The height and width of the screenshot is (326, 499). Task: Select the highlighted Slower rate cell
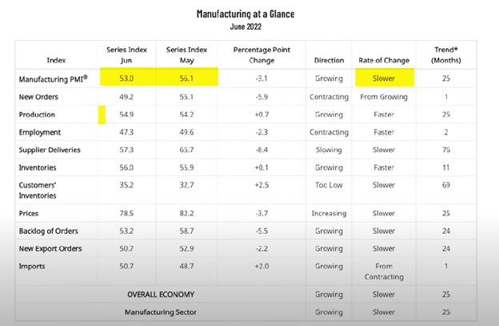[x=385, y=78]
